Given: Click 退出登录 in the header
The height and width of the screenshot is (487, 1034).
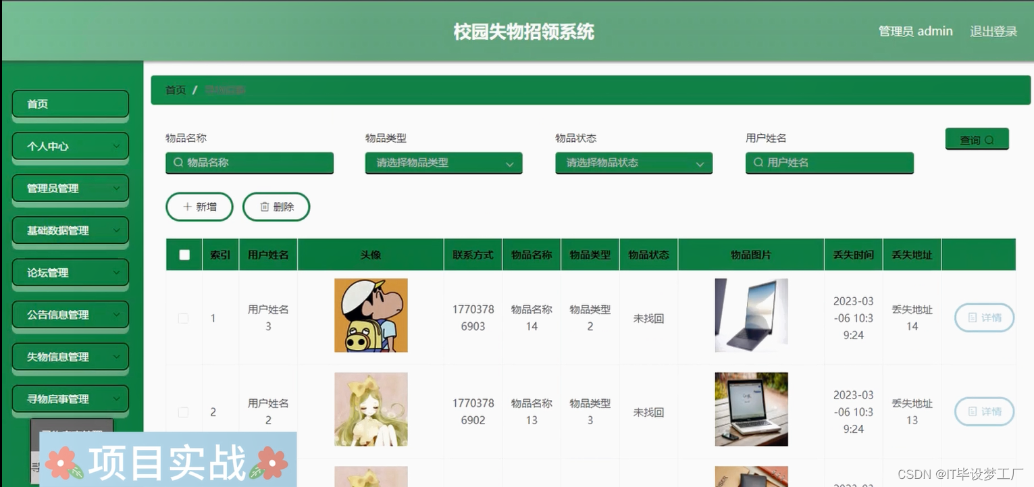Looking at the screenshot, I should pos(993,31).
